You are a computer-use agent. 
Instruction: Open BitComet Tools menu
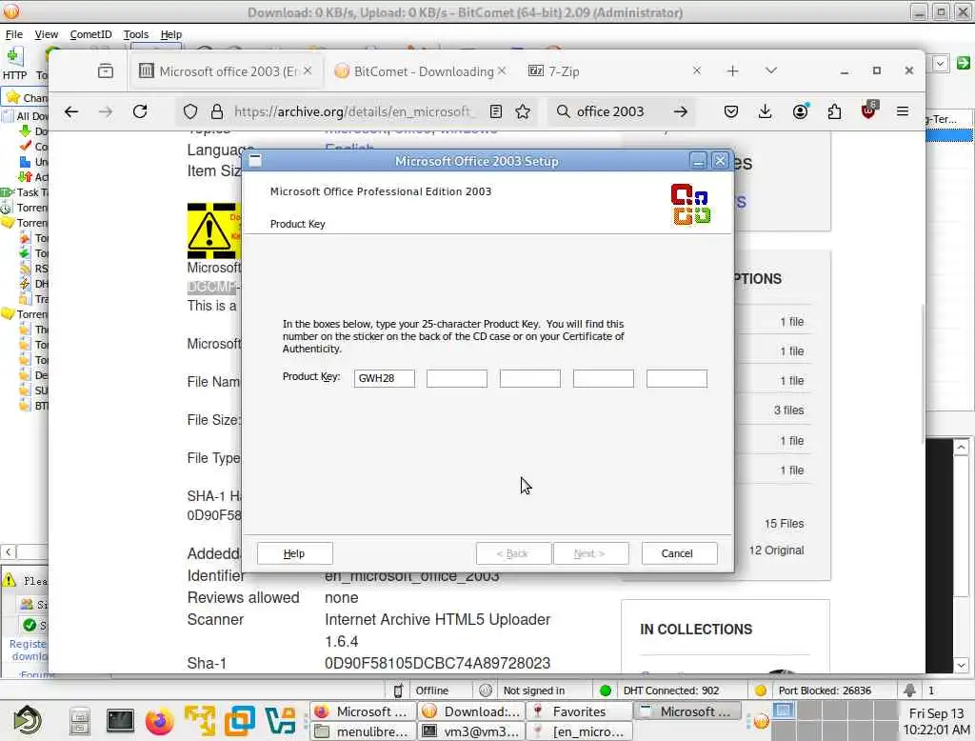point(135,34)
